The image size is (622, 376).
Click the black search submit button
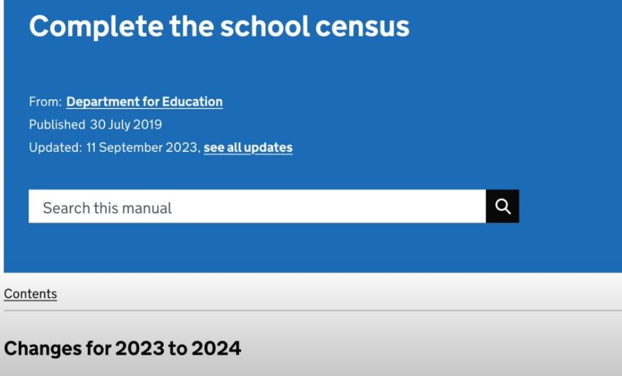pyautogui.click(x=503, y=206)
